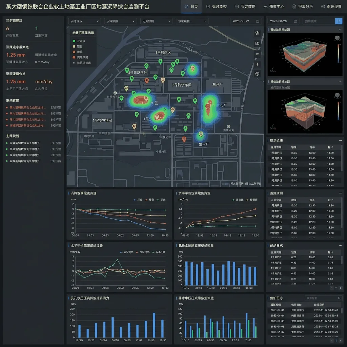Screen dimensions: 347x347
Task: Click the magnifier icon in the 维护日志 search box
Action: [339, 298]
